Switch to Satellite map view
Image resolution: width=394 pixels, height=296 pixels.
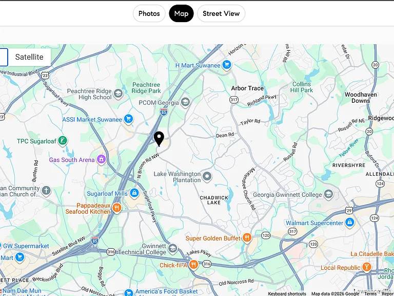point(29,57)
